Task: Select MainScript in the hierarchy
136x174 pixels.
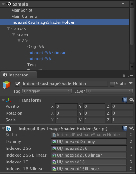Action: pyautogui.click(x=22, y=10)
